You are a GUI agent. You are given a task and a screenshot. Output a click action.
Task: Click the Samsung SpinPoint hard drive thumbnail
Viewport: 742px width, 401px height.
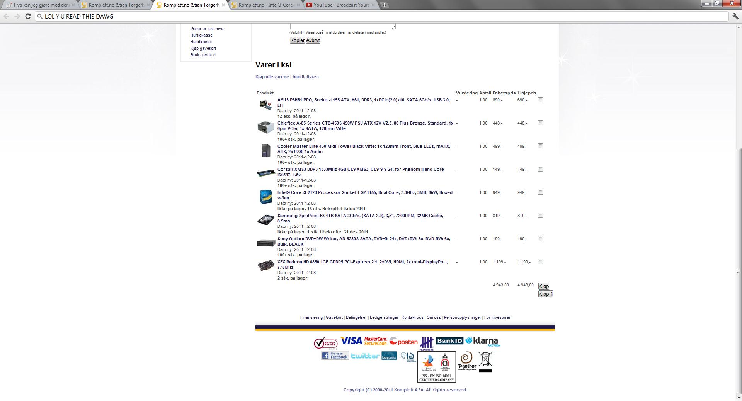tap(266, 220)
